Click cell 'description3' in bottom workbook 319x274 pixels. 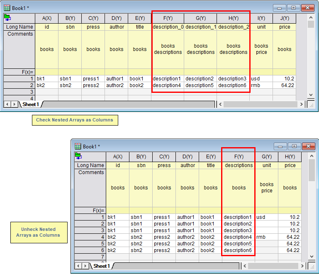pyautogui.click(x=239, y=230)
